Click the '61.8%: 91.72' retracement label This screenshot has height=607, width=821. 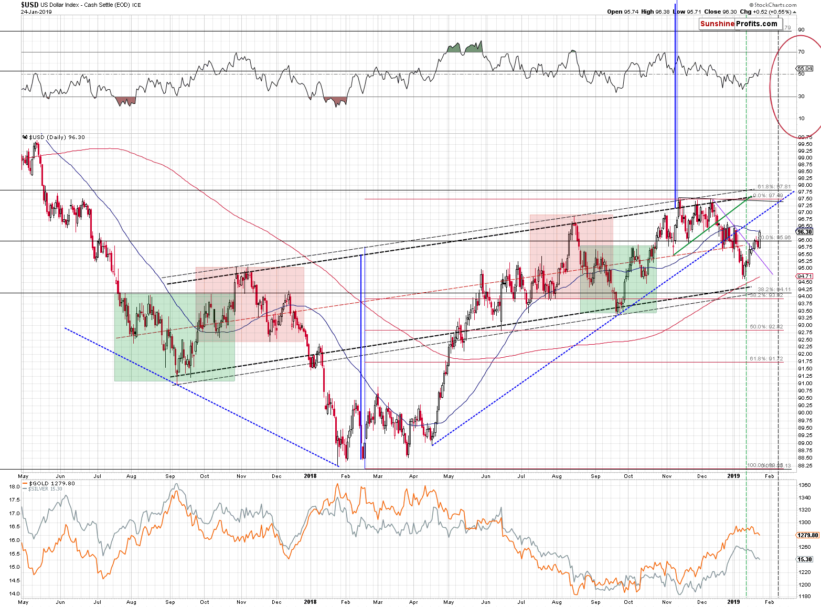766,359
